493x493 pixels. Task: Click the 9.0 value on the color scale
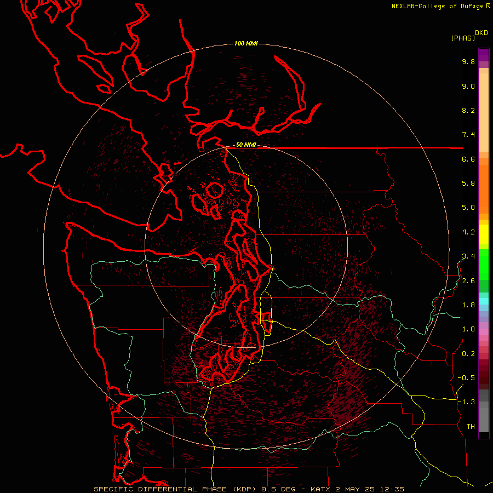point(468,86)
